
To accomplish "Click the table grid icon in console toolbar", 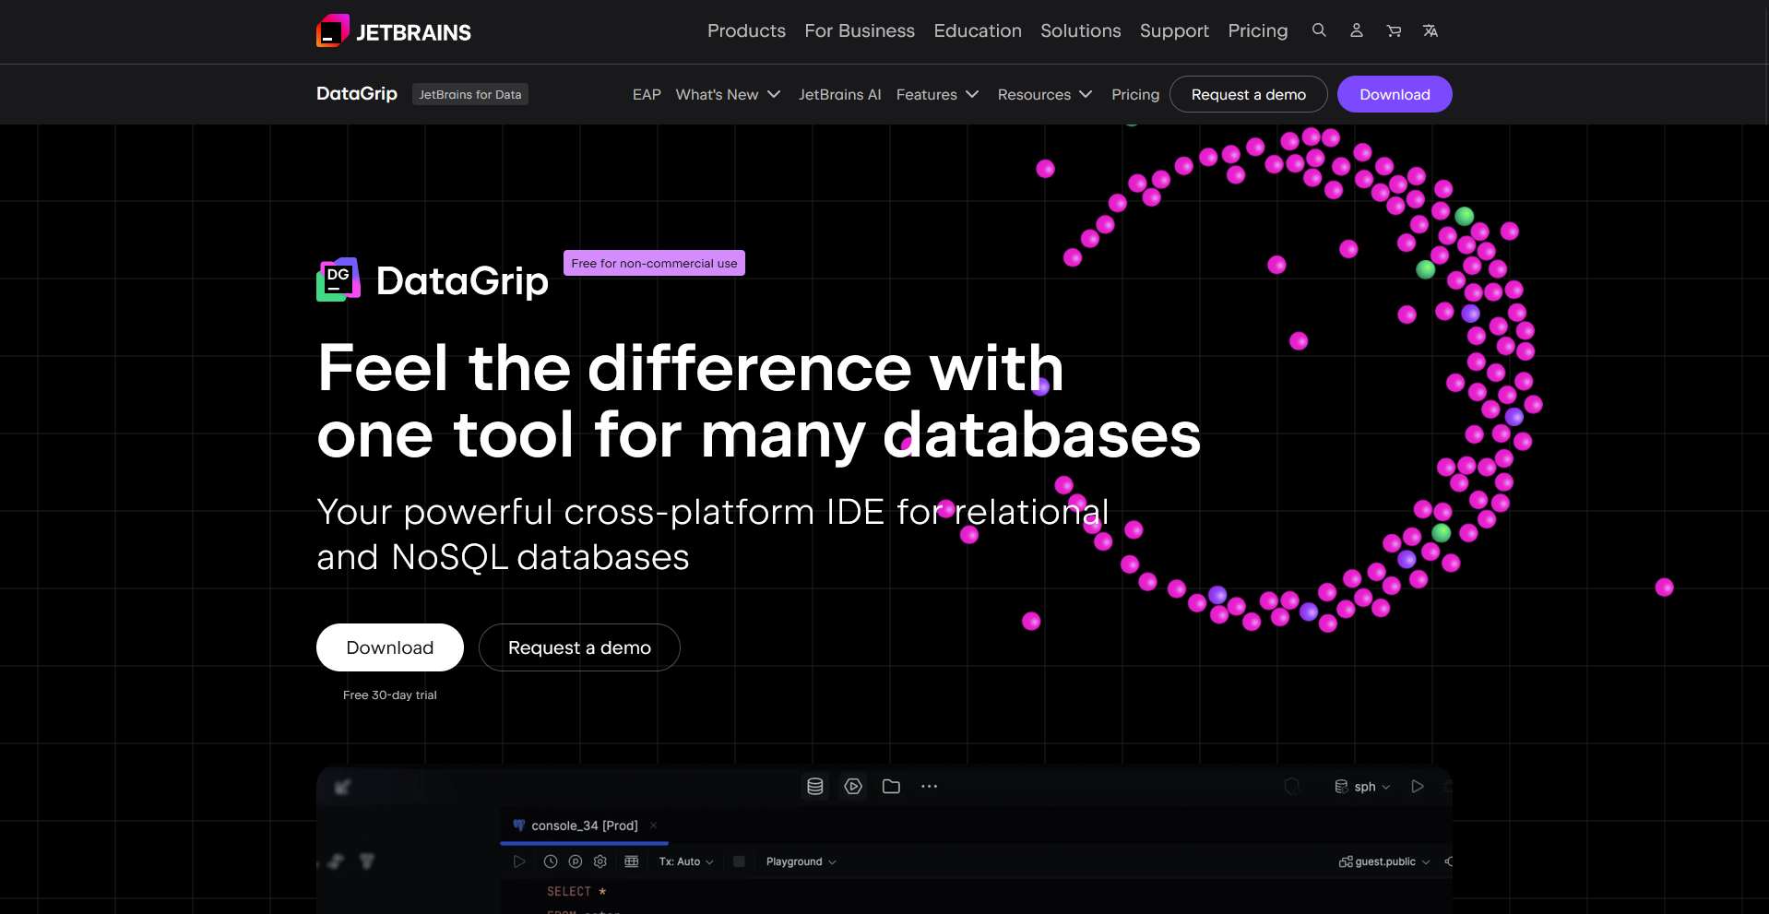I will 632,861.
